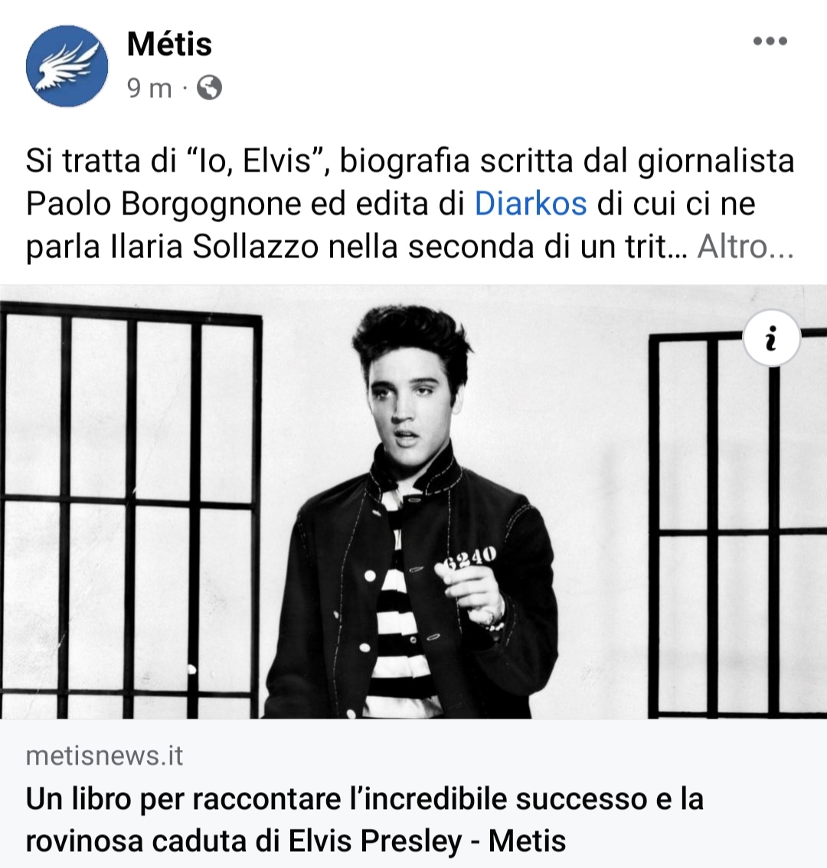This screenshot has width=827, height=868.
Task: Open the Métis page profile picture
Action: click(x=67, y=66)
